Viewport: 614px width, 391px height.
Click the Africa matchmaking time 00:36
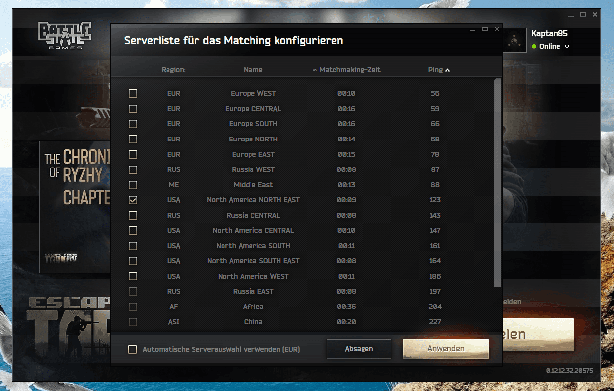tap(346, 307)
